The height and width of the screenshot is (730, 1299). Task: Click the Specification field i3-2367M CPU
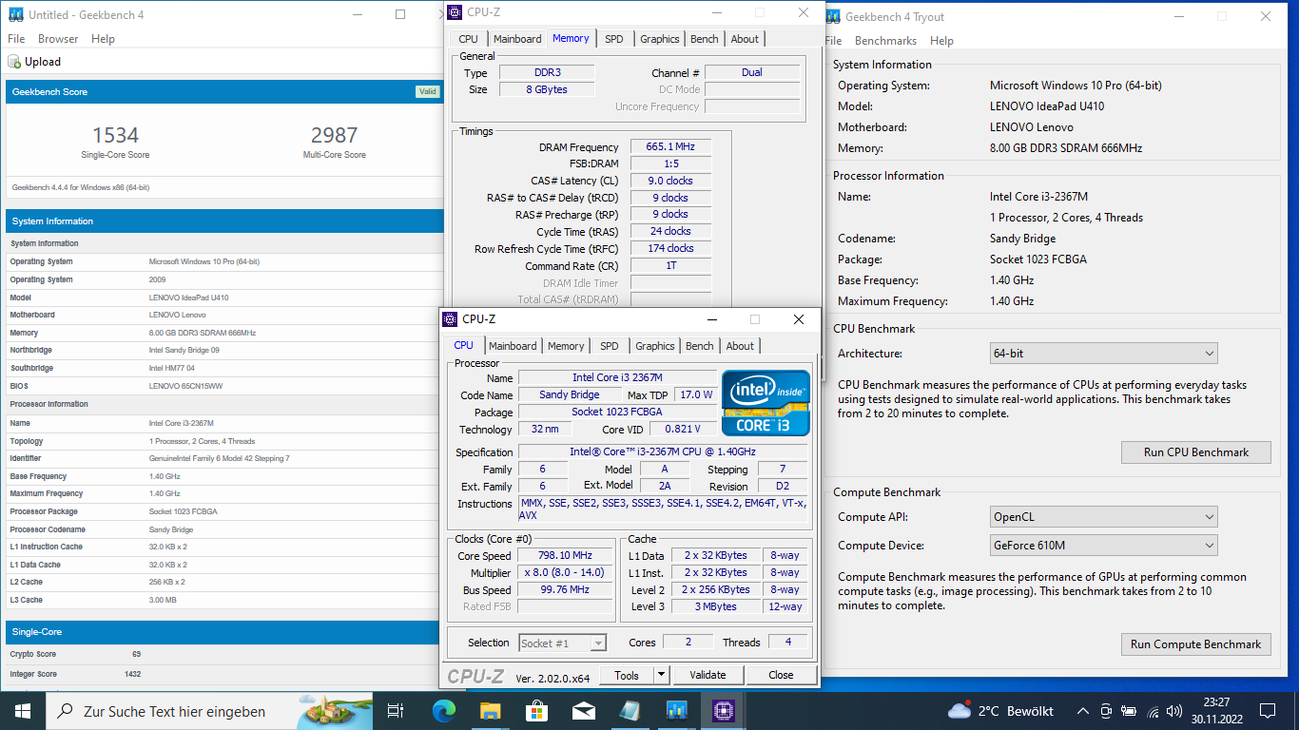tap(663, 452)
